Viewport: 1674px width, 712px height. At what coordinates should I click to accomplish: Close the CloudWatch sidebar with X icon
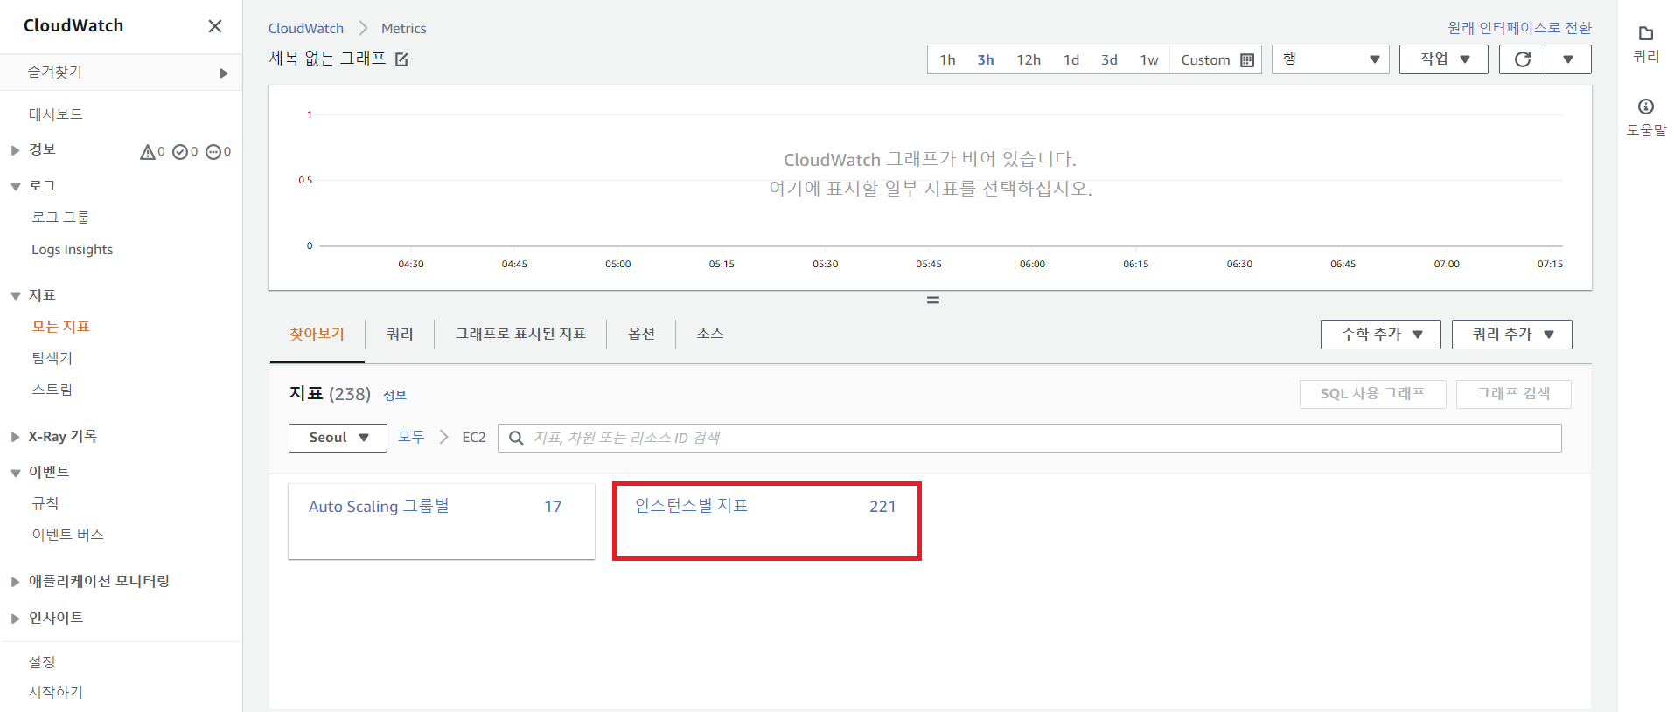[x=215, y=26]
